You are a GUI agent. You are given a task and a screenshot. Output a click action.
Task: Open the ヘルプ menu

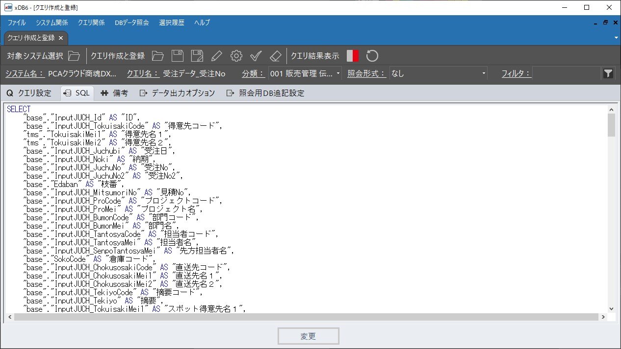click(x=202, y=23)
